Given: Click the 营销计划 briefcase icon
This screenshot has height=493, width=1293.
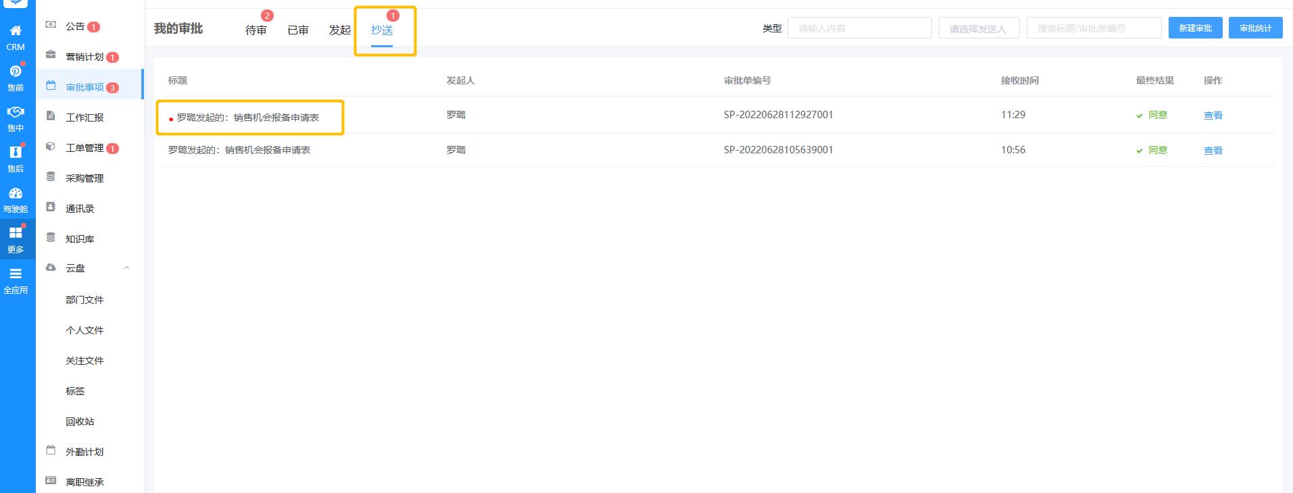Looking at the screenshot, I should [51, 55].
